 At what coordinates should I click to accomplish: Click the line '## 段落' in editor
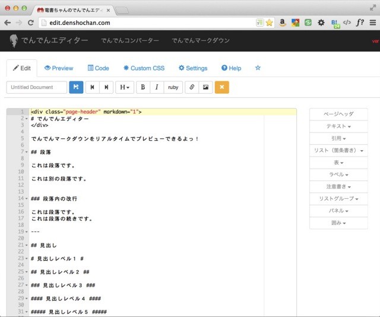tap(41, 152)
